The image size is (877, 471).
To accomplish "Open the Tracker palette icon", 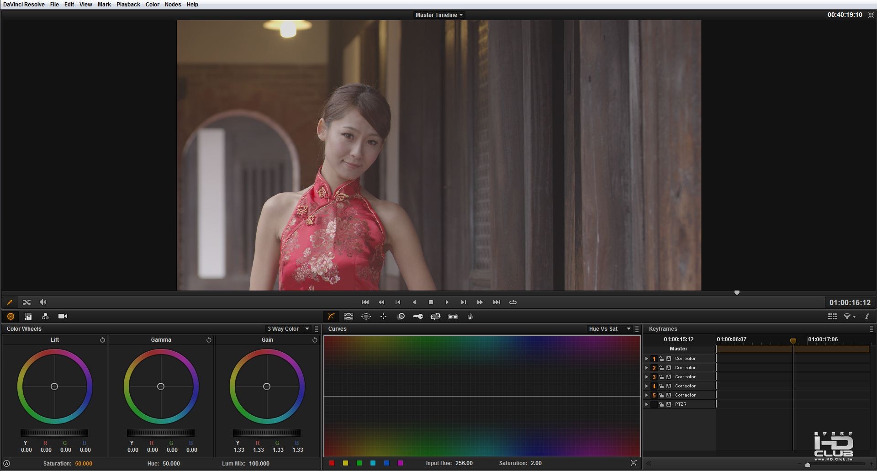I will point(383,316).
